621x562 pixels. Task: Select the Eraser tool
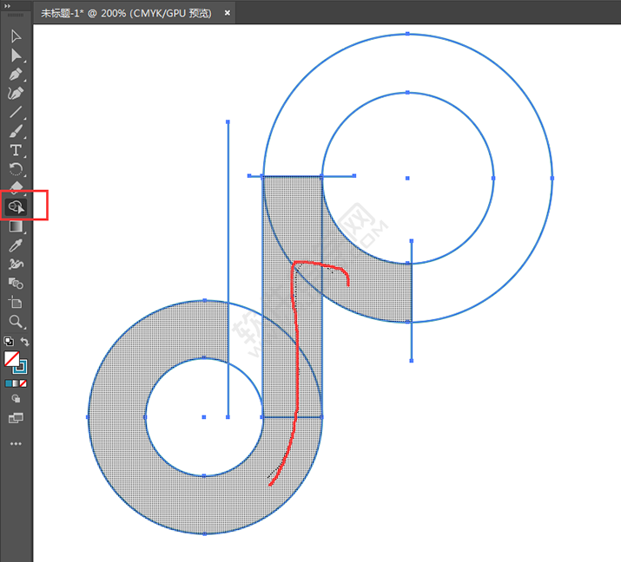click(16, 187)
